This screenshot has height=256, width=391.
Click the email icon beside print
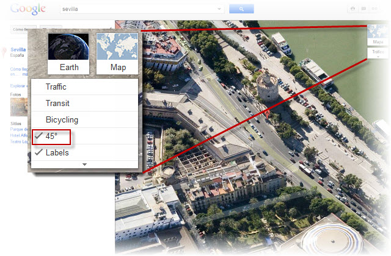click(x=364, y=9)
